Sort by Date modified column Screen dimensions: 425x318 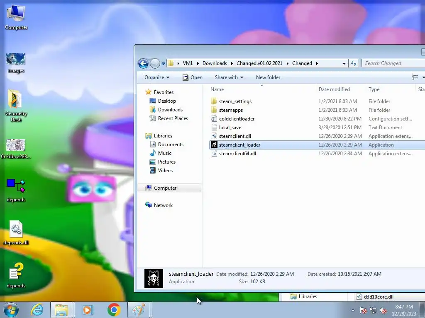(340, 89)
